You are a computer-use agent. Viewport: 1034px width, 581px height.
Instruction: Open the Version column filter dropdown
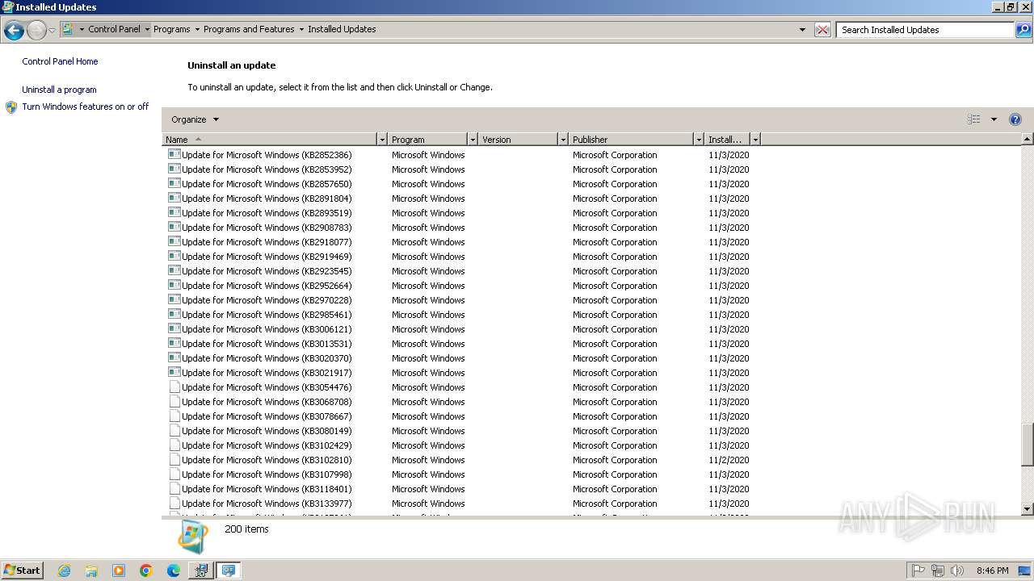[x=563, y=140]
